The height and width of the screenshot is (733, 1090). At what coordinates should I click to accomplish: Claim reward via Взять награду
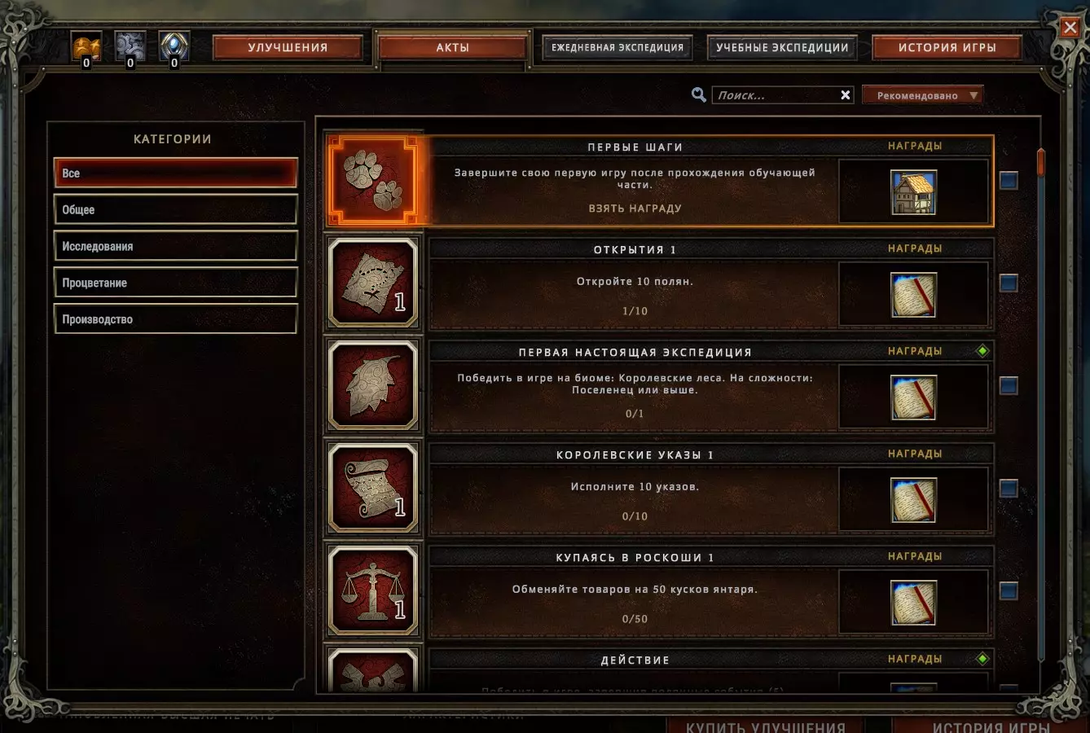point(635,208)
